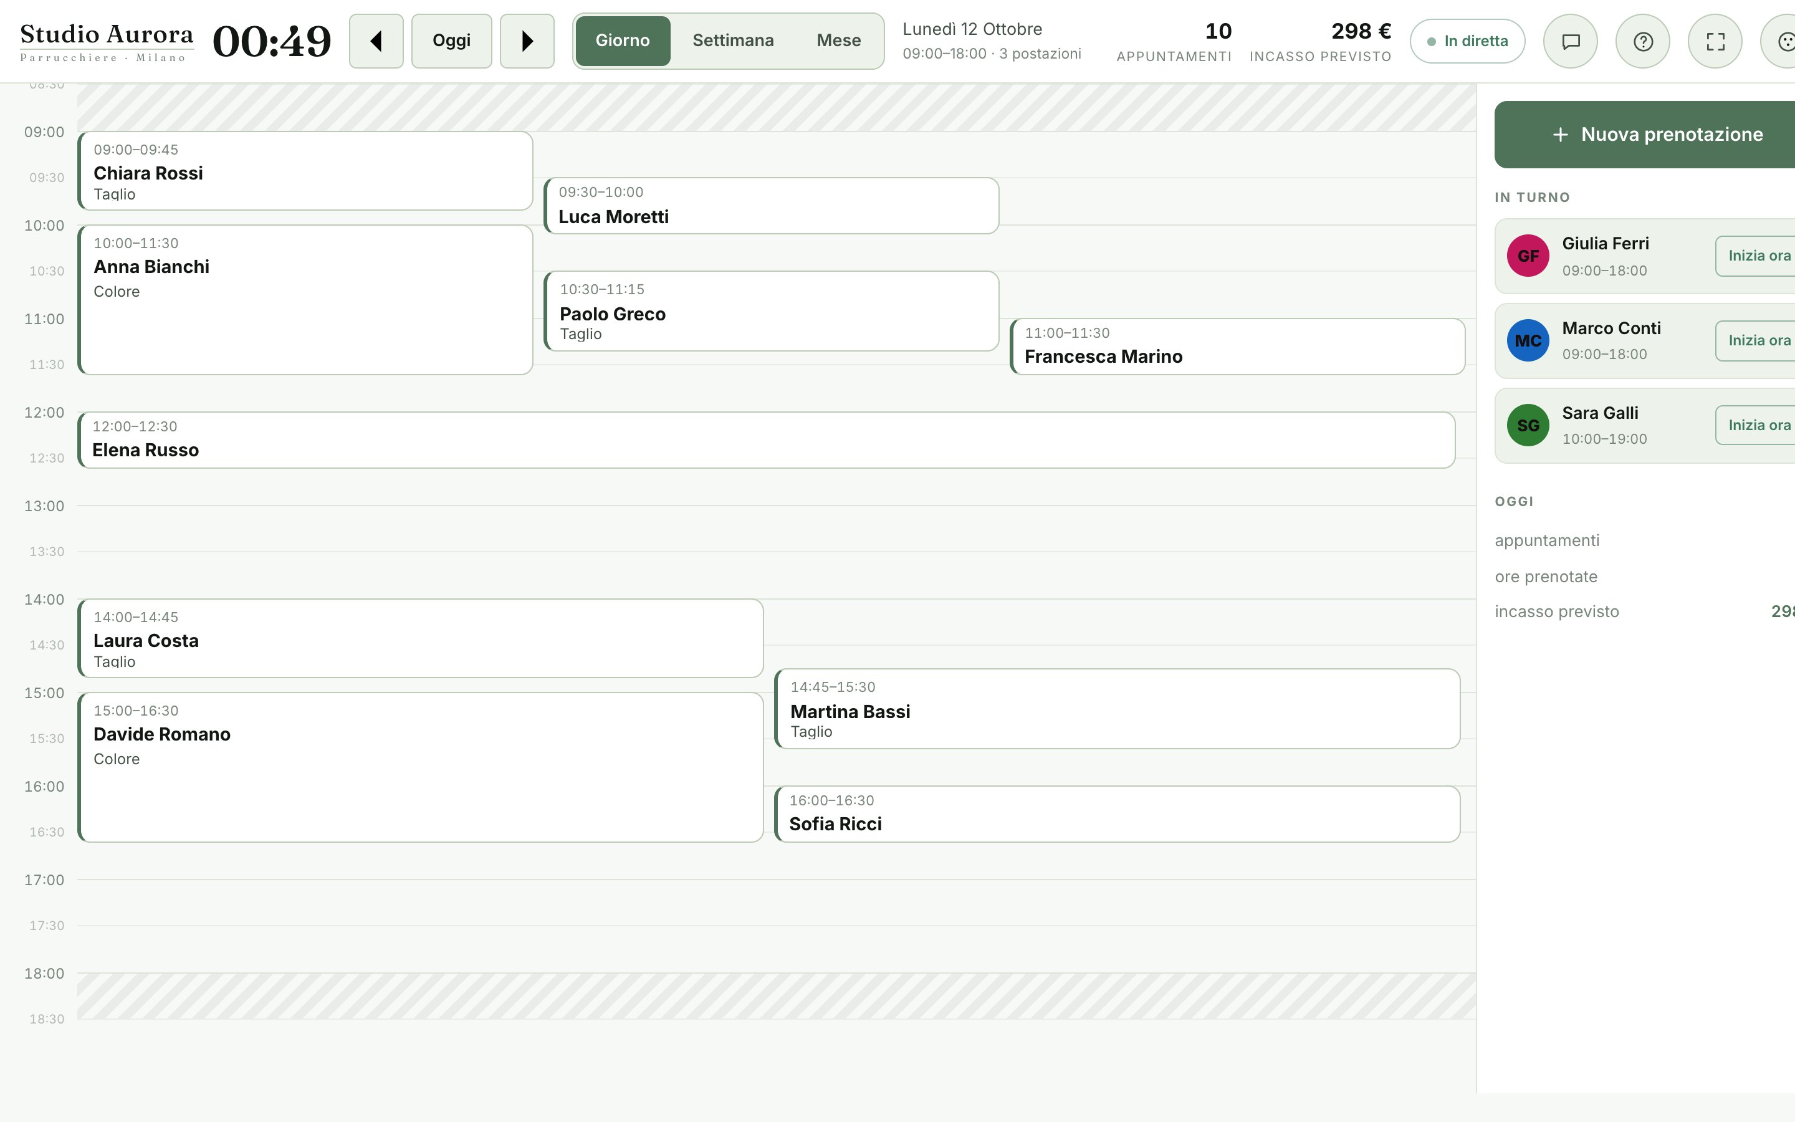Open the help question mark icon

pos(1642,41)
